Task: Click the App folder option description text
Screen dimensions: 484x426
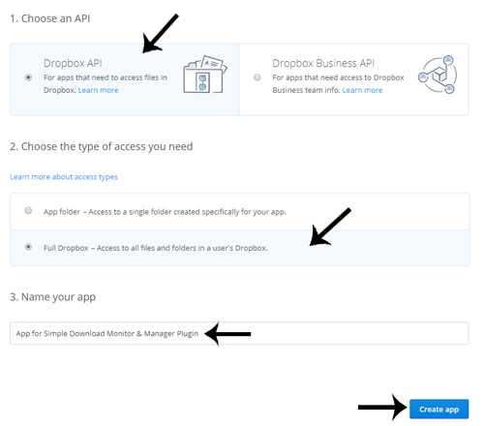Action: click(x=165, y=212)
